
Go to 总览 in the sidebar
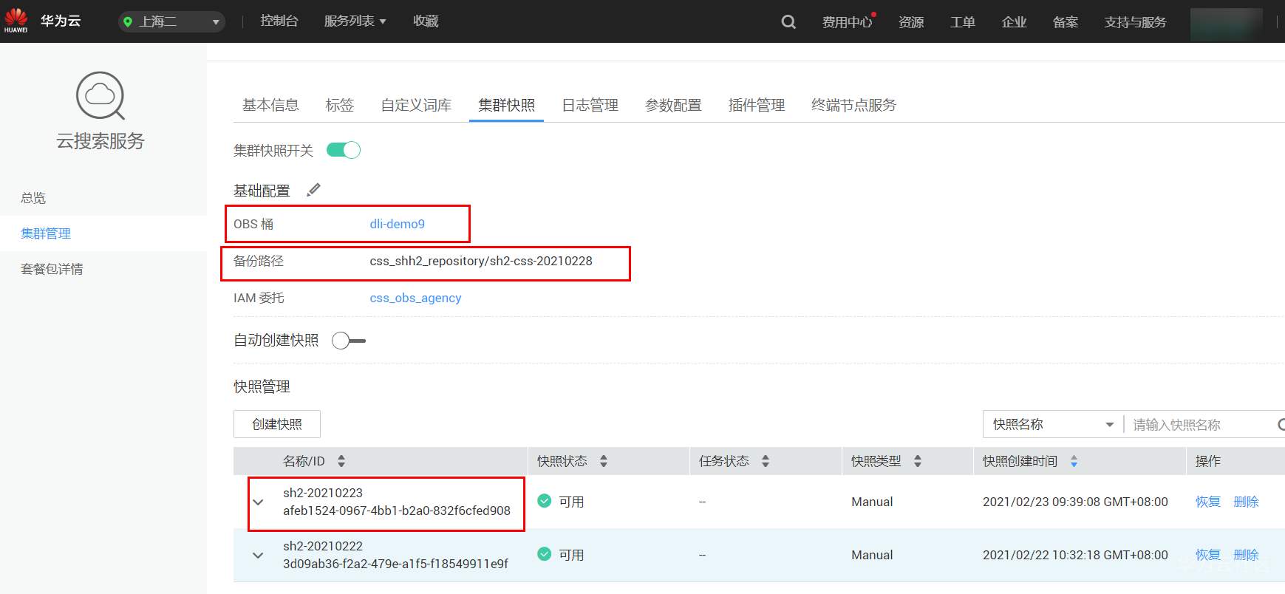point(33,198)
